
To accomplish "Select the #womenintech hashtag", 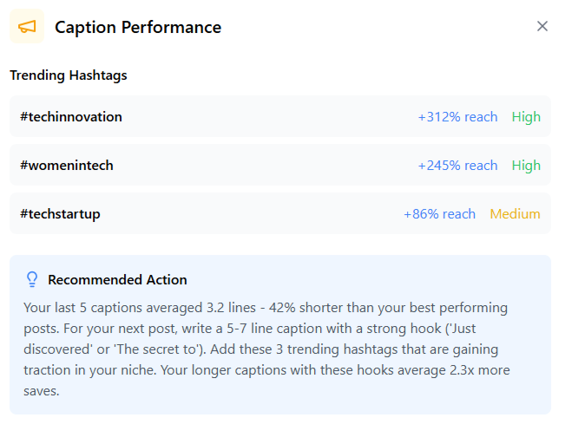I will point(67,166).
